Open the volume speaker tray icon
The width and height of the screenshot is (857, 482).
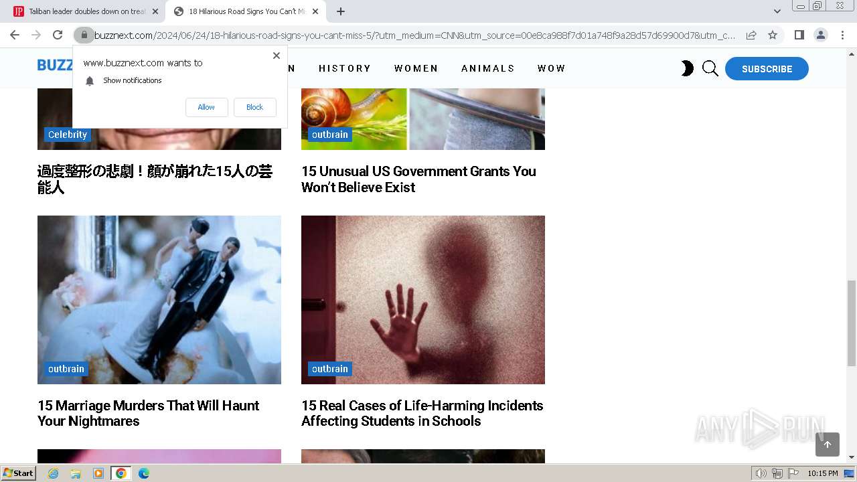tap(761, 473)
